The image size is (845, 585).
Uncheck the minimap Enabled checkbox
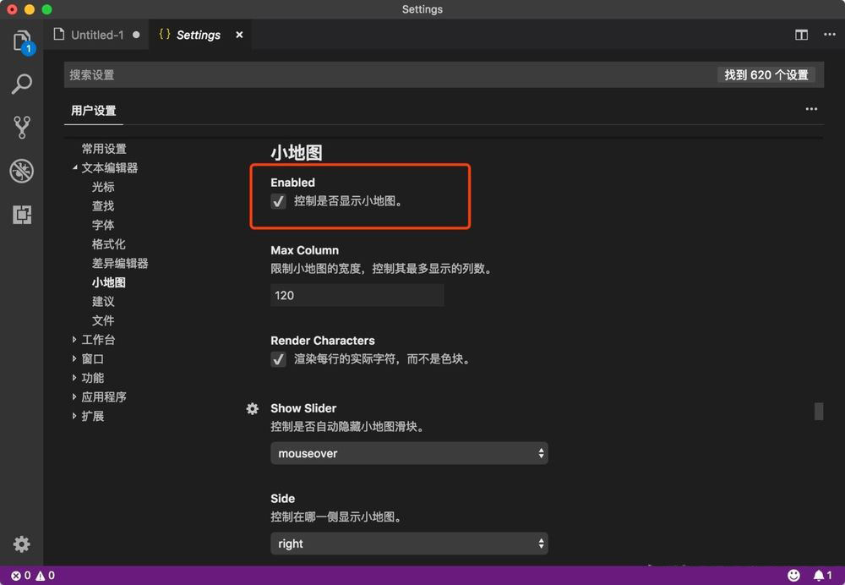coord(279,201)
